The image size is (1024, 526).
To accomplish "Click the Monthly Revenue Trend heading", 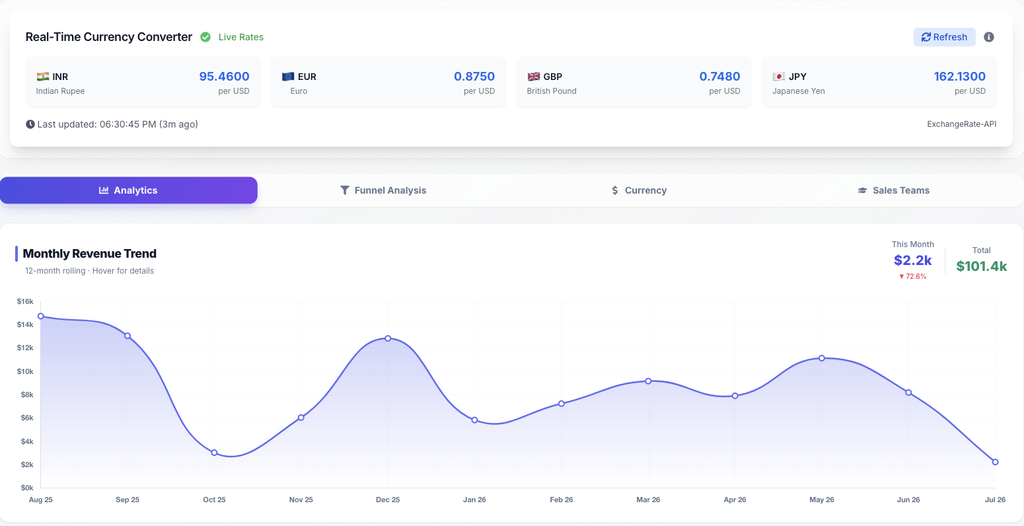I will tap(90, 254).
